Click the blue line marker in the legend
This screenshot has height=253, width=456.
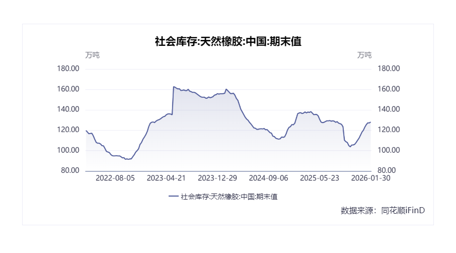pos(174,197)
